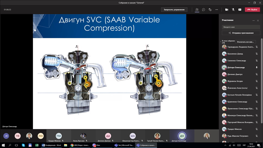Viewport: 263px width, 148px height.
Task: Leave the meeting with Выйти button
Action: [x=252, y=9]
